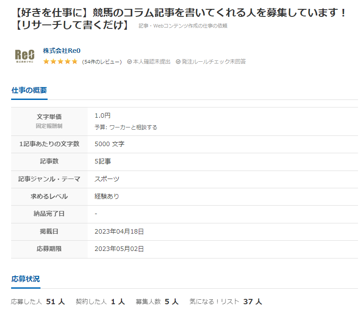Open the 54件のレビュー reviews link
The width and height of the screenshot is (362, 314).
(x=102, y=62)
